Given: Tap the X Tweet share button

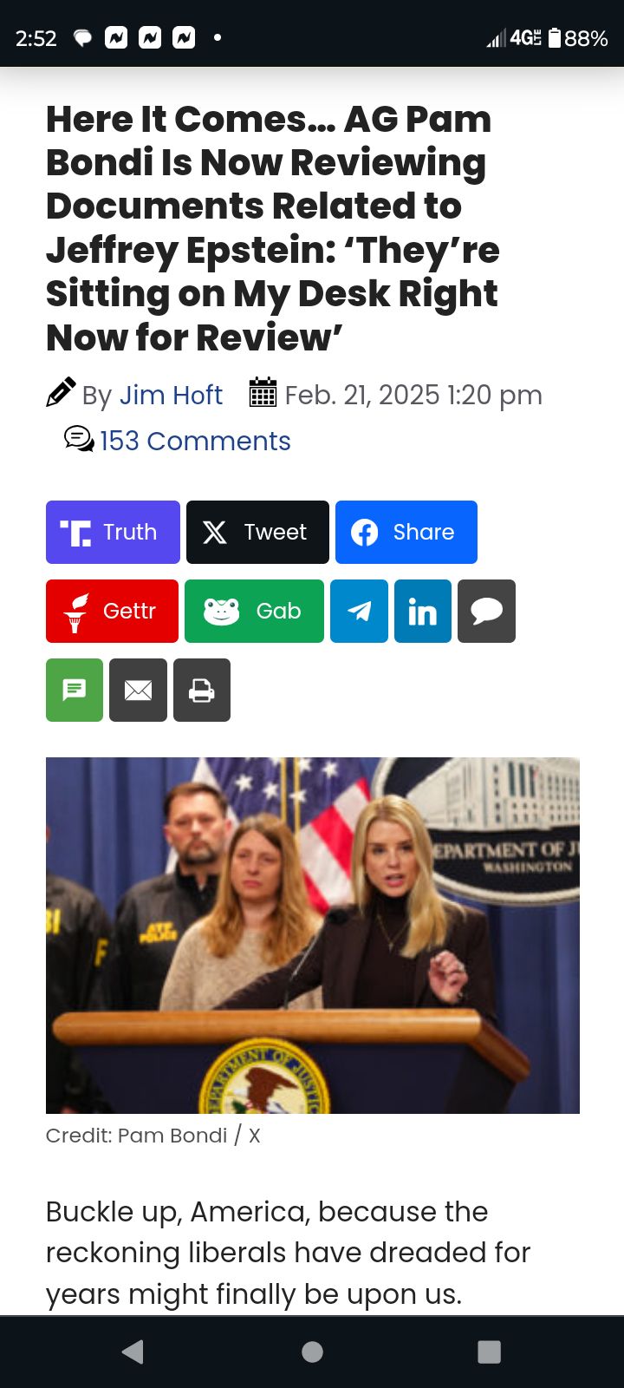Looking at the screenshot, I should pos(257,532).
